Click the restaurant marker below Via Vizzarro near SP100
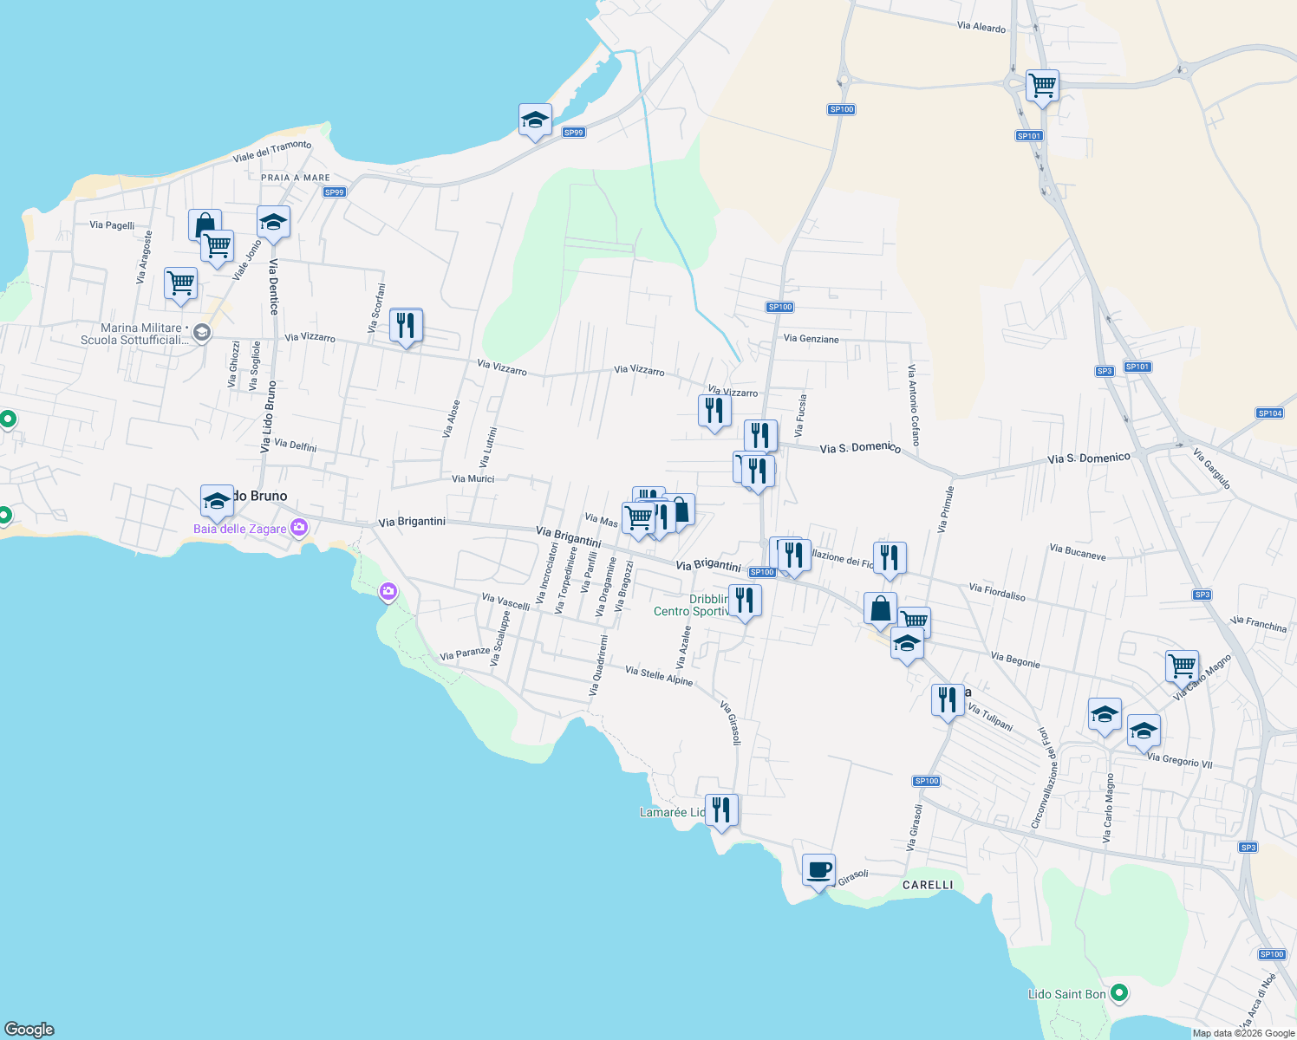This screenshot has width=1297, height=1040. 714,411
